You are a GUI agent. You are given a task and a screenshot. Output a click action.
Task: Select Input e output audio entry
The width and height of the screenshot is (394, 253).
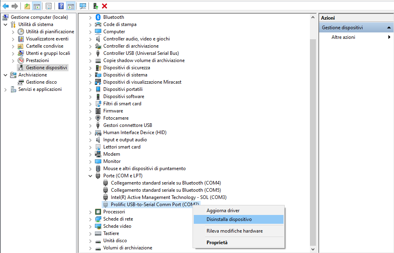125,140
